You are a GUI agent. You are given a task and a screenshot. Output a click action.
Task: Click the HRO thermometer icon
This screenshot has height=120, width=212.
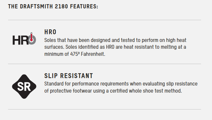click(24, 39)
